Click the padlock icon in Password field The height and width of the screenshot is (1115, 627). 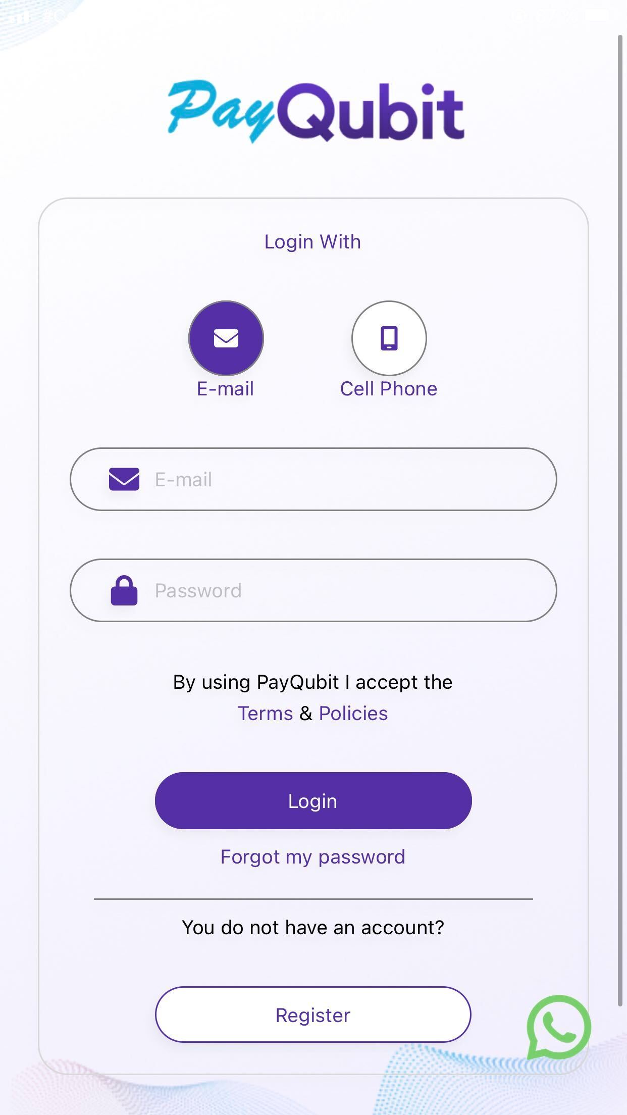pyautogui.click(x=124, y=590)
